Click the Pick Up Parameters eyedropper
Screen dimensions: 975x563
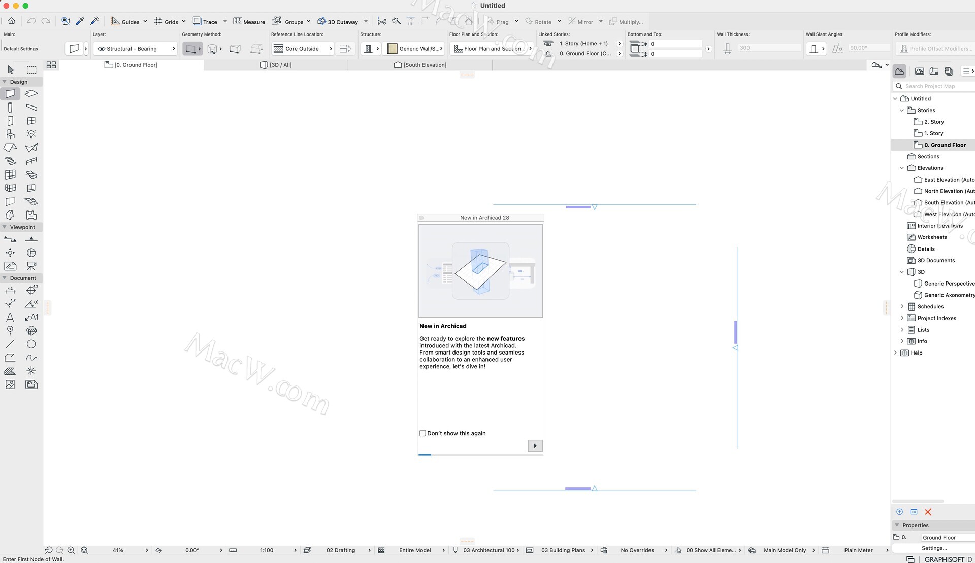pos(80,21)
